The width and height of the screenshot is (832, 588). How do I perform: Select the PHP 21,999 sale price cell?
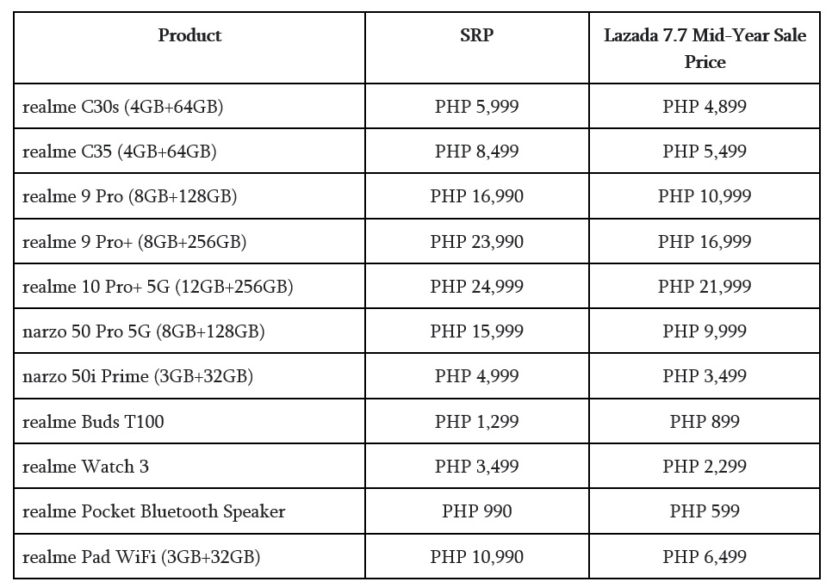[705, 287]
